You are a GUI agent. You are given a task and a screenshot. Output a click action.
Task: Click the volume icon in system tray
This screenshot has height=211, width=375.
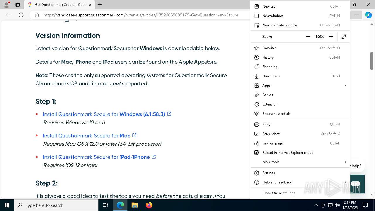tap(337, 205)
